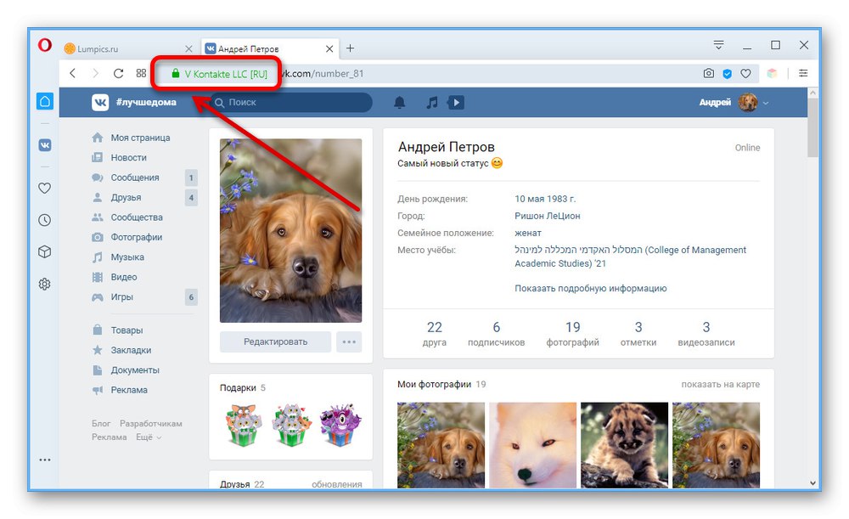
Task: Switch to the Lumpics.ru tab
Action: (x=129, y=48)
